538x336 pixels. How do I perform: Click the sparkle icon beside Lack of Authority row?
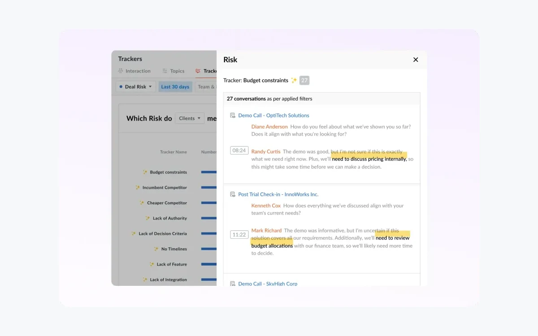coord(148,218)
